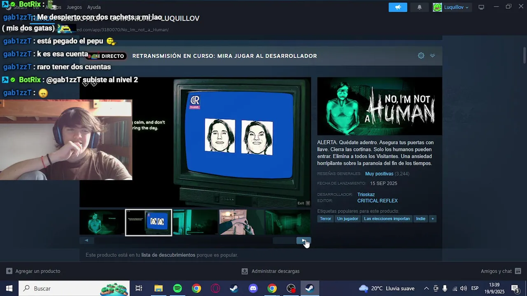
Task: Click the No, I'm not a Human header image
Action: [380, 106]
